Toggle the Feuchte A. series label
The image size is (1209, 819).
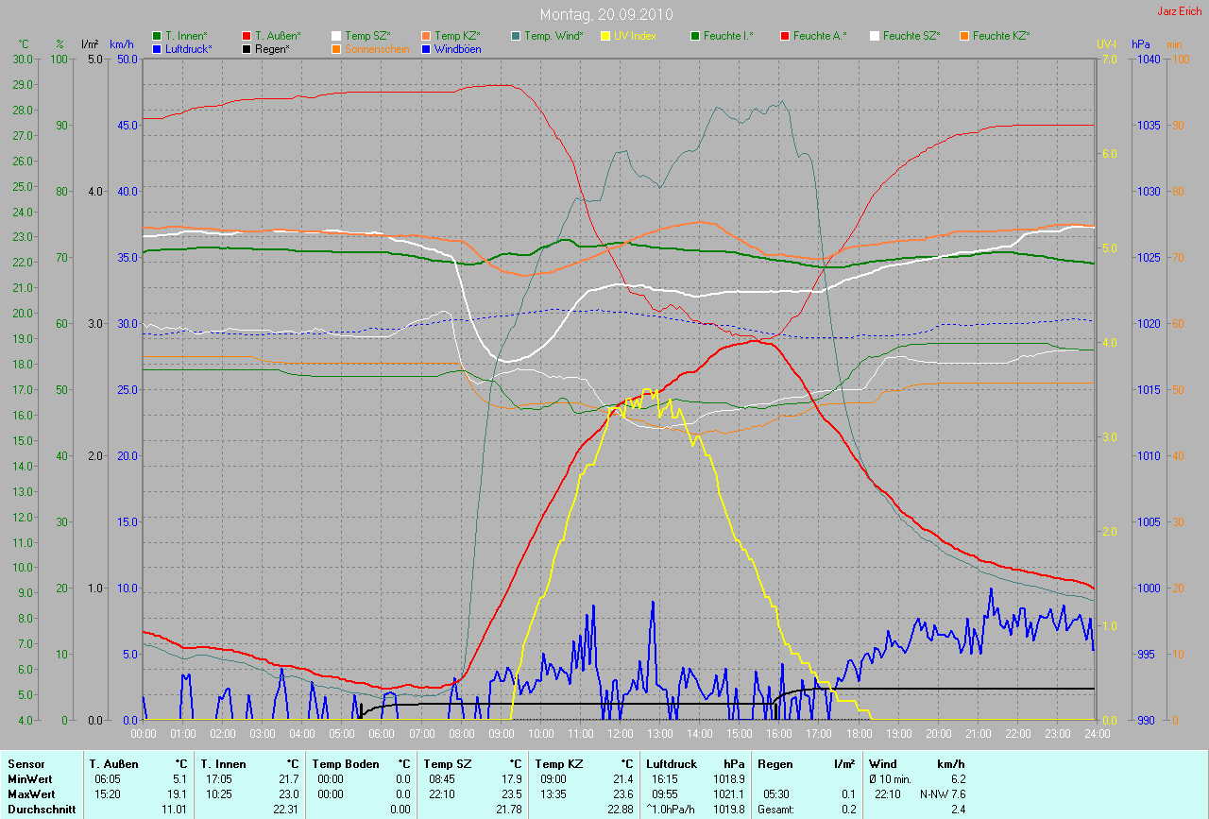[820, 36]
